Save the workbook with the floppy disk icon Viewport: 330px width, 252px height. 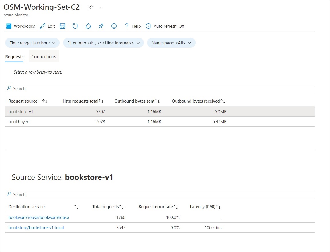click(62, 26)
